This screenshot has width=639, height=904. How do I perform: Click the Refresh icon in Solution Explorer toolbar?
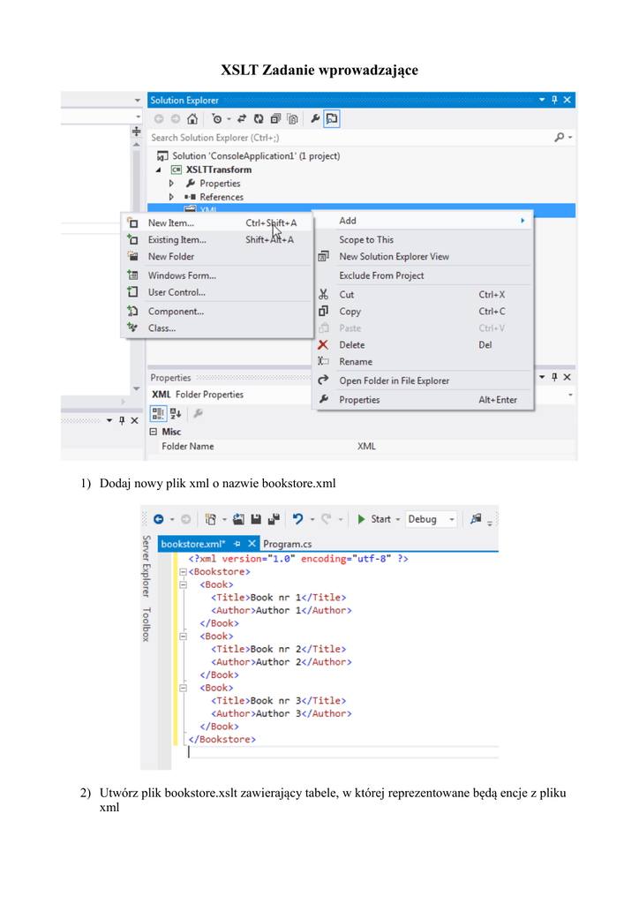tap(259, 119)
